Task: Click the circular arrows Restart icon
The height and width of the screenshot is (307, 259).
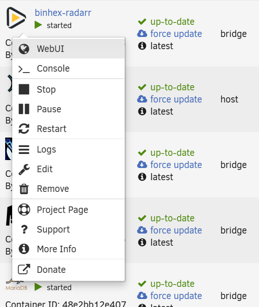Action: coord(24,129)
